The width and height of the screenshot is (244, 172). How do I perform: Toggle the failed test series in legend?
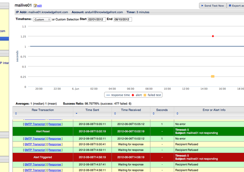tap(152, 95)
